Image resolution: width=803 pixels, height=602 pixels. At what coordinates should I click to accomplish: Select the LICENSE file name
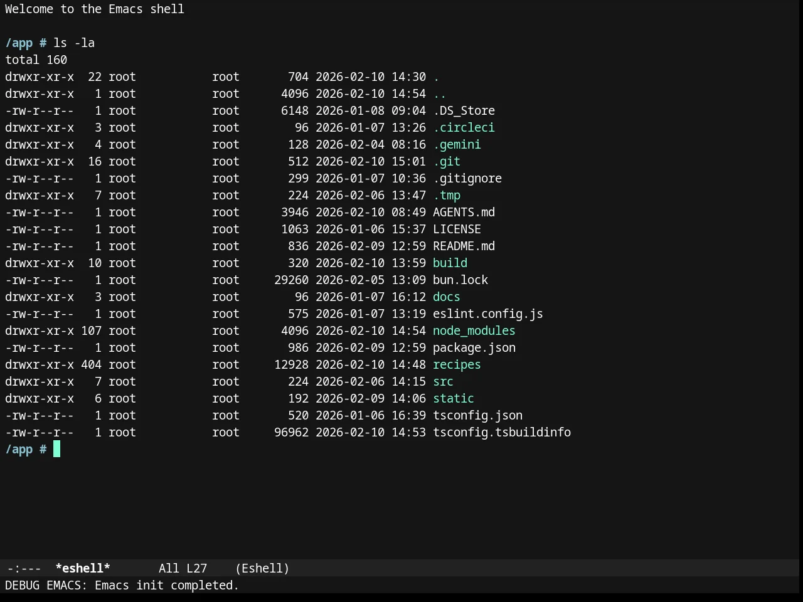point(457,230)
